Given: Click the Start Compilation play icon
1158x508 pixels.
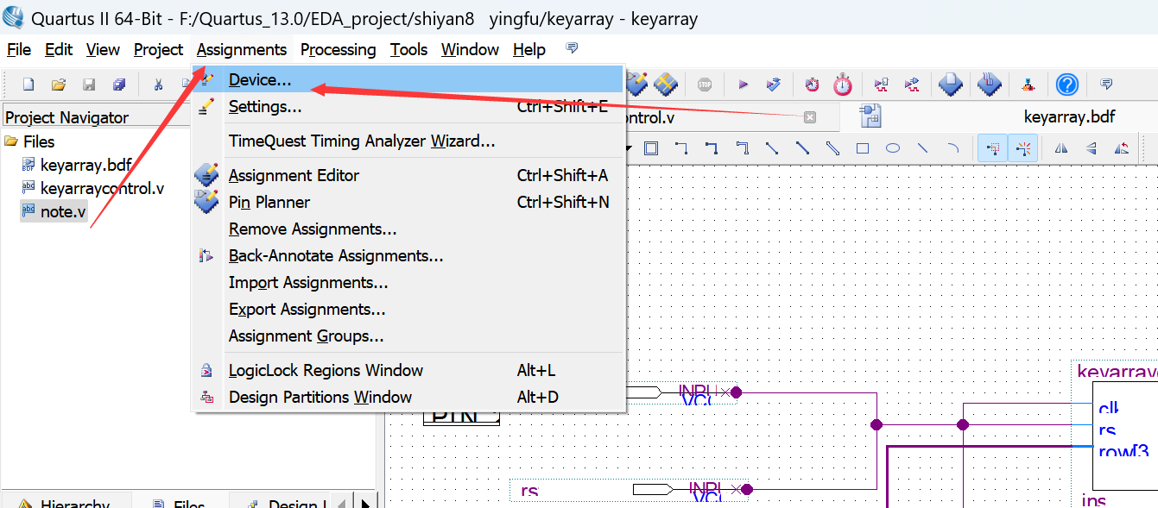Looking at the screenshot, I should [743, 85].
